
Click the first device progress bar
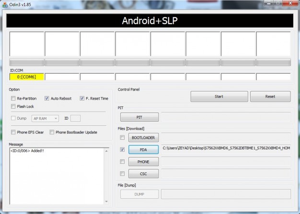click(26, 62)
